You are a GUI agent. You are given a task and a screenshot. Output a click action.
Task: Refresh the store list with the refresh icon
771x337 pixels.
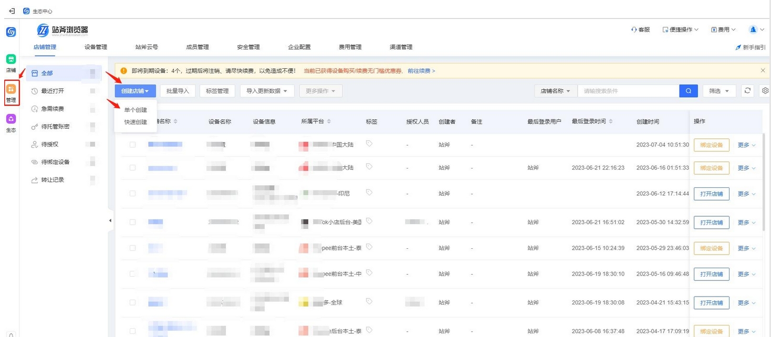coord(747,90)
